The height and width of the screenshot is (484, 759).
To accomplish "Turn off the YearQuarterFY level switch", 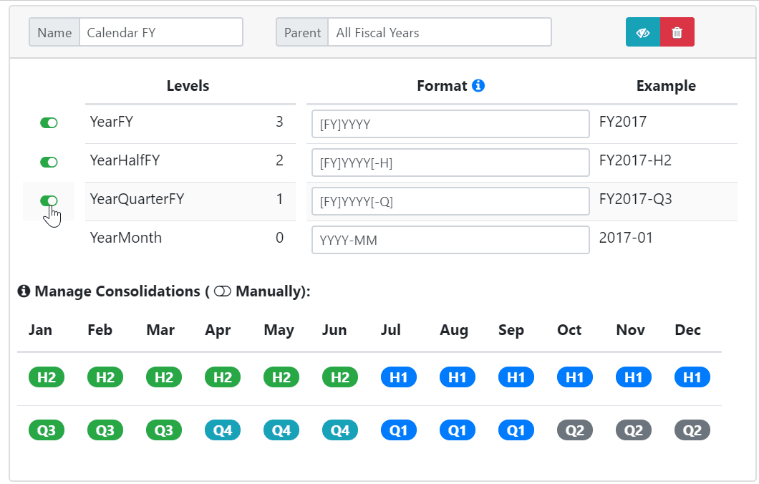I will (x=49, y=200).
